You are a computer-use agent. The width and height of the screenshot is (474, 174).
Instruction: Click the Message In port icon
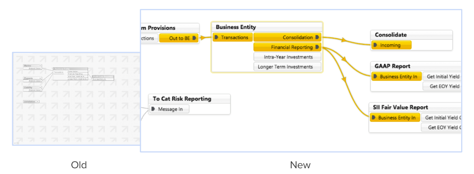coord(153,109)
